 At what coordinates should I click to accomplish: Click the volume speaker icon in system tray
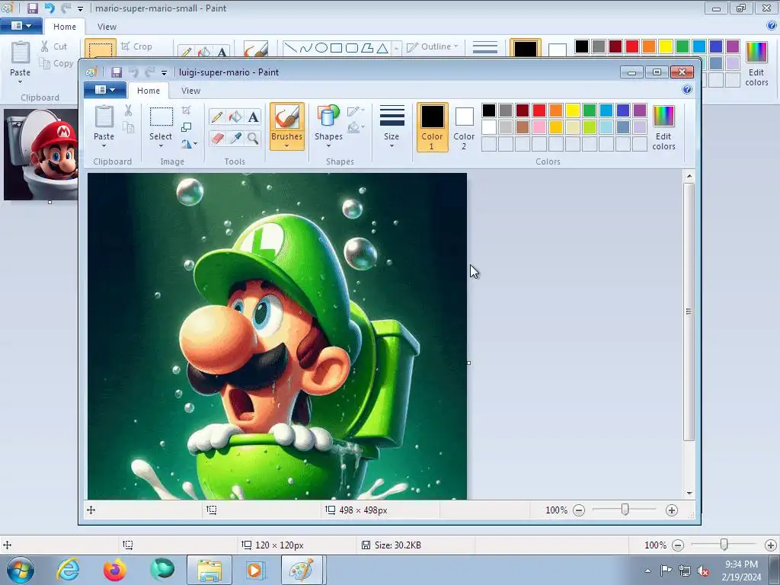point(703,571)
